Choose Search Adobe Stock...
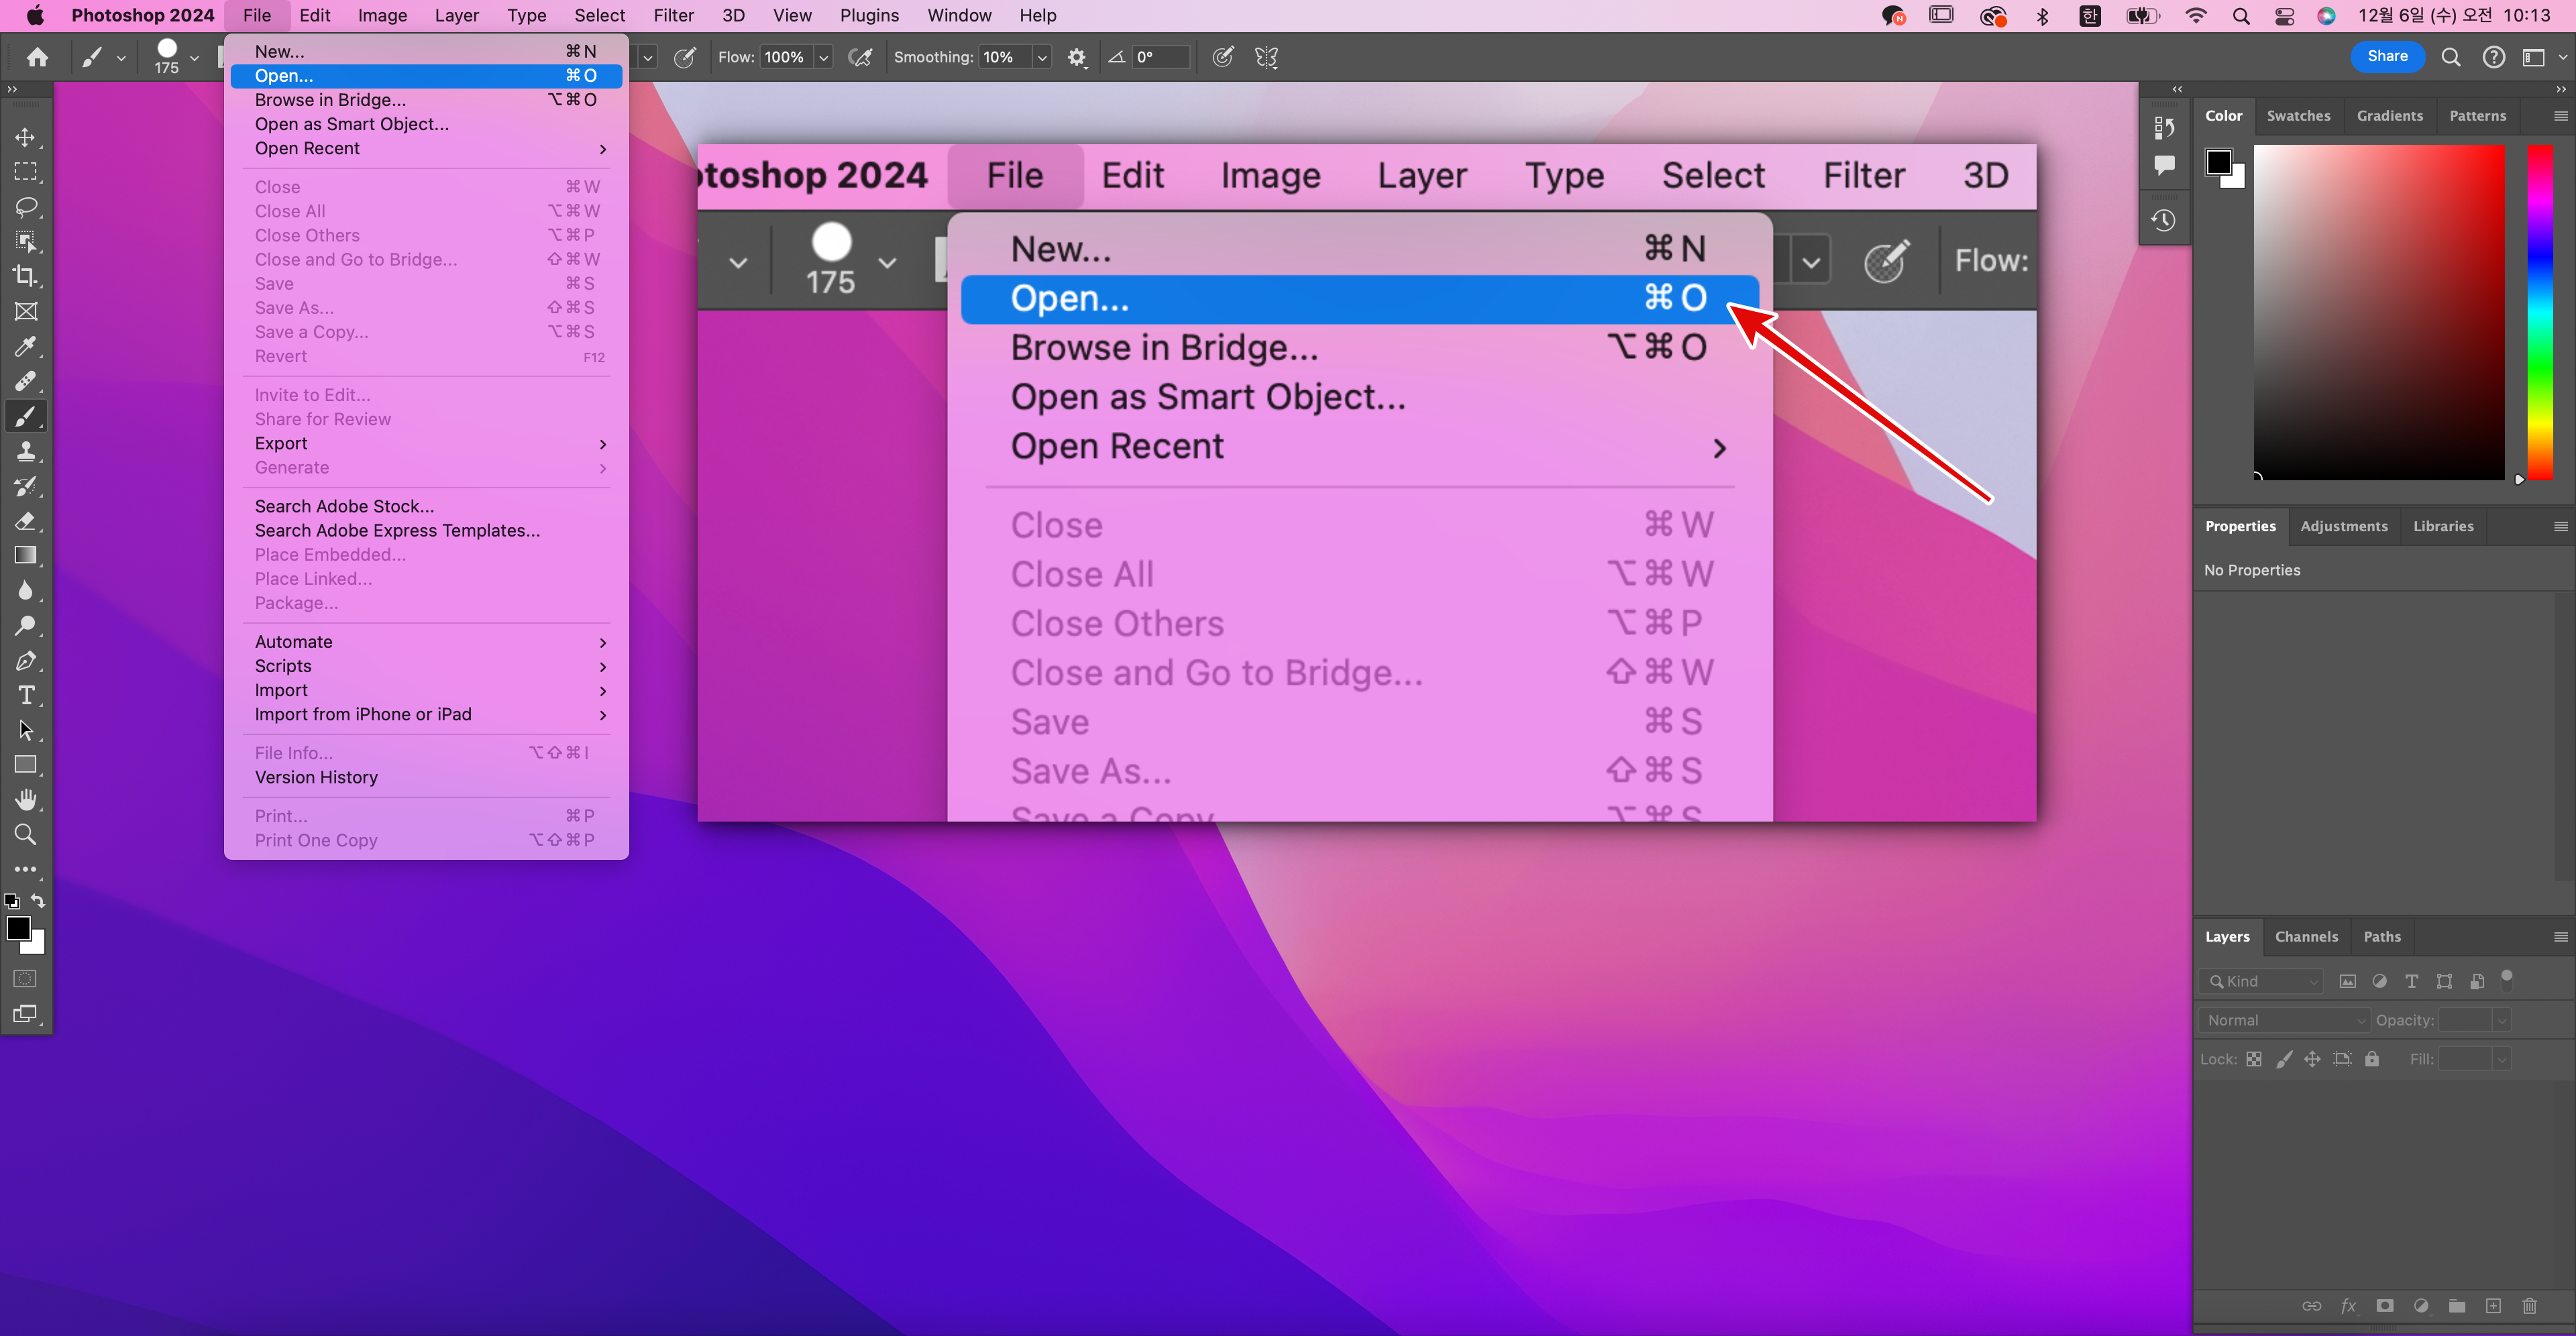Screen dimensions: 2576x1336 point(426,506)
